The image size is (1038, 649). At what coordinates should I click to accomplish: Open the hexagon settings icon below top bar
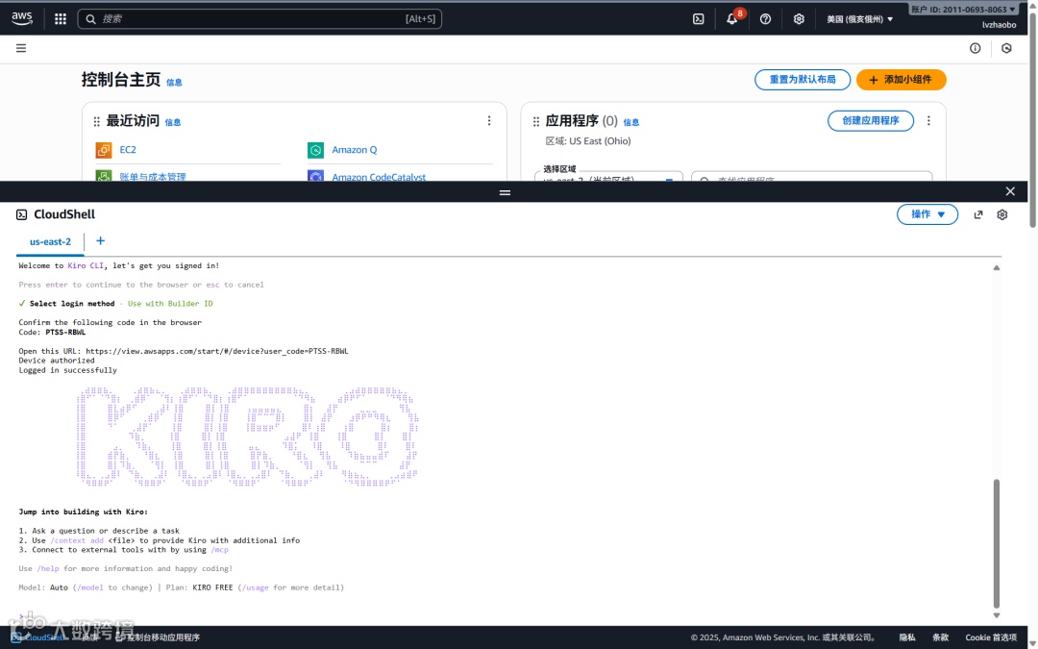click(1006, 48)
